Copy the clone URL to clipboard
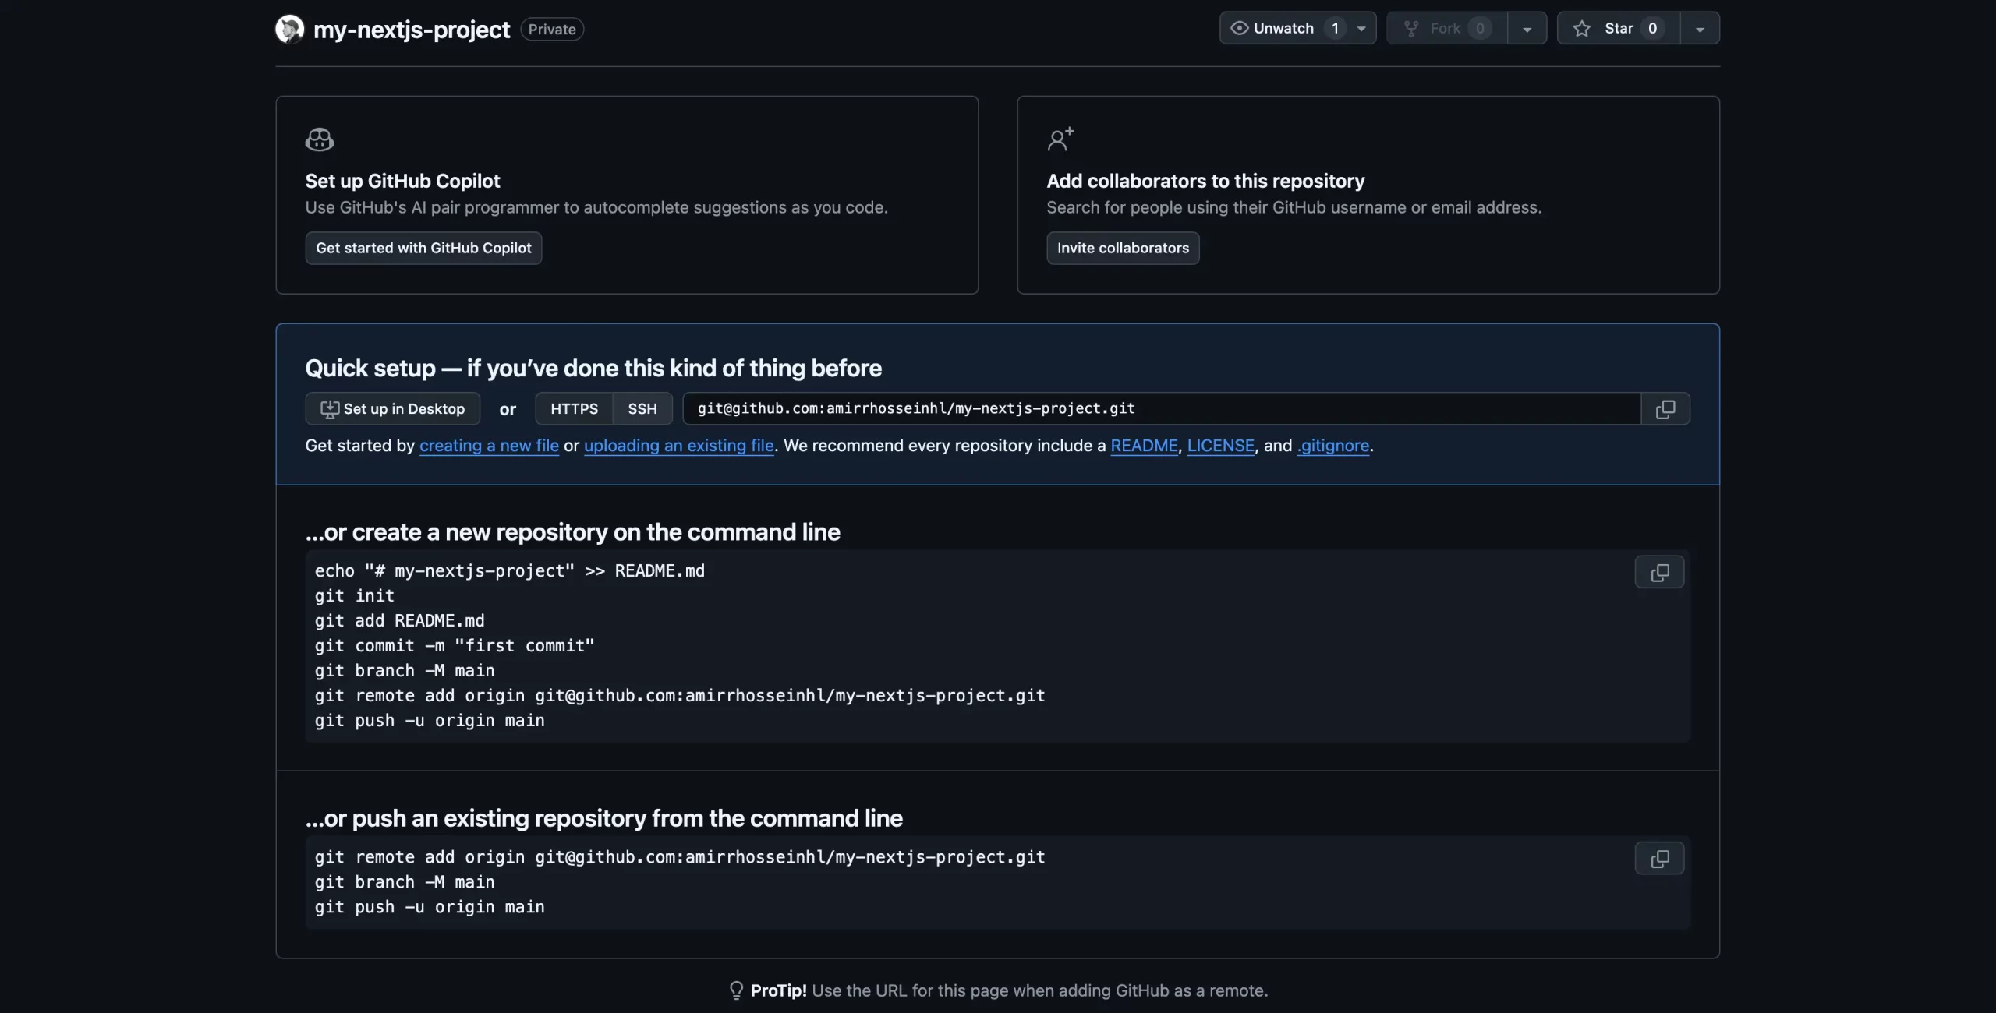1996x1013 pixels. 1665,408
